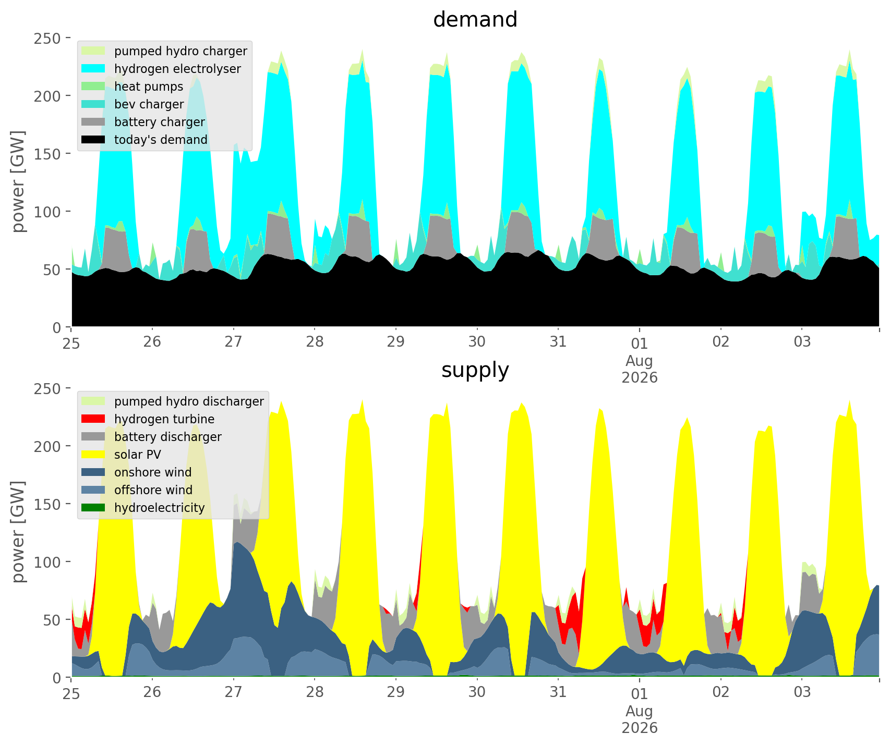
Task: Click the hydroelectricity dark green legend swatch
Action: 94,508
